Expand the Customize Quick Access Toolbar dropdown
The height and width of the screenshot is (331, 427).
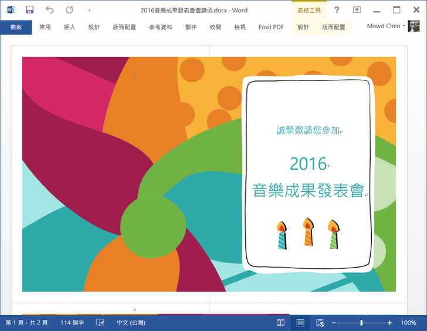pyautogui.click(x=89, y=11)
